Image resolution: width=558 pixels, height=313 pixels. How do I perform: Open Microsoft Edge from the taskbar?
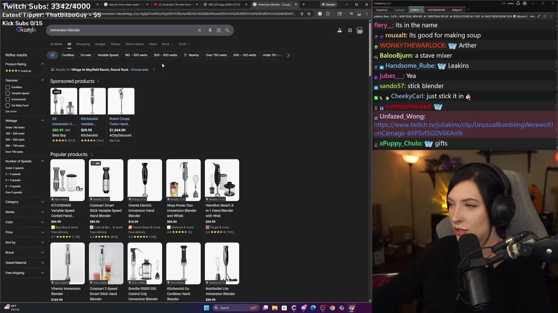pos(313,308)
